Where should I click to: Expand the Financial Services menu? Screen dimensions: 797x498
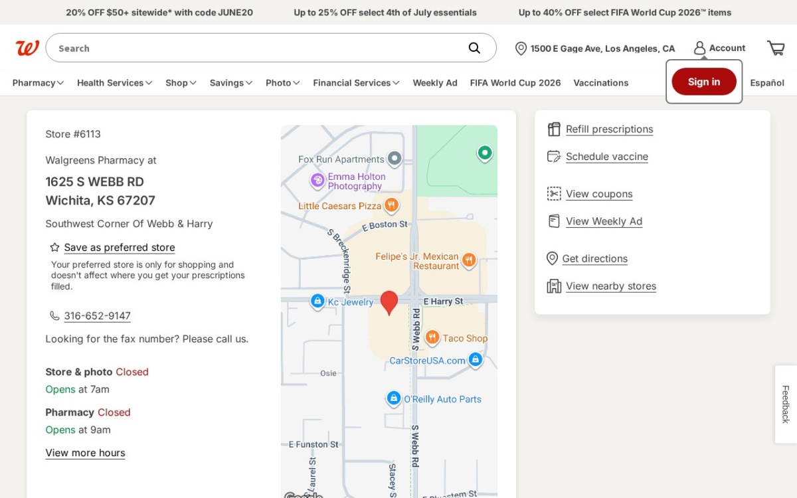click(x=356, y=83)
